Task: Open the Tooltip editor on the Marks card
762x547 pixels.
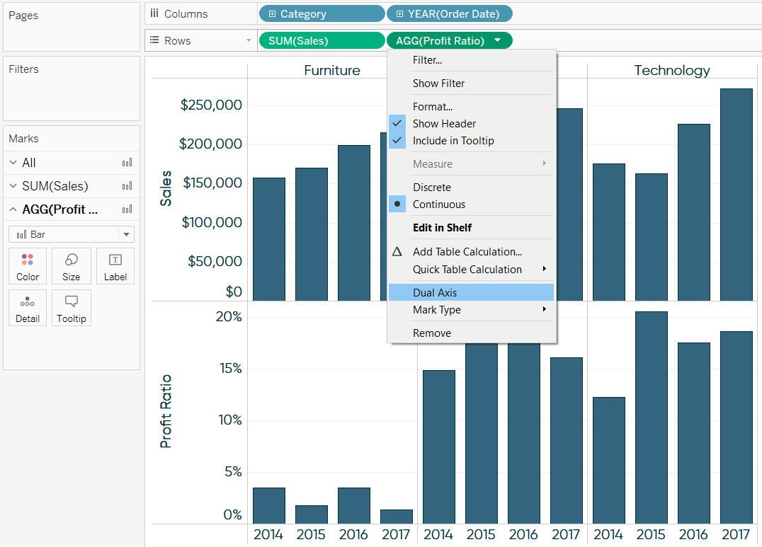Action: 71,308
